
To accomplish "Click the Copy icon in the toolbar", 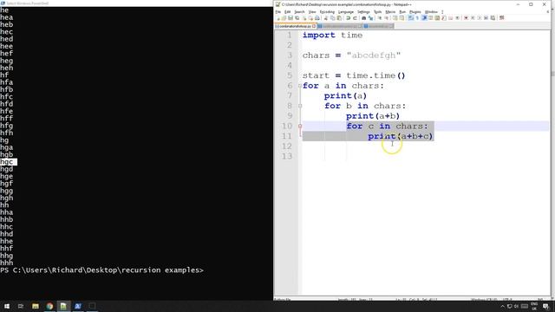I will pyautogui.click(x=333, y=18).
